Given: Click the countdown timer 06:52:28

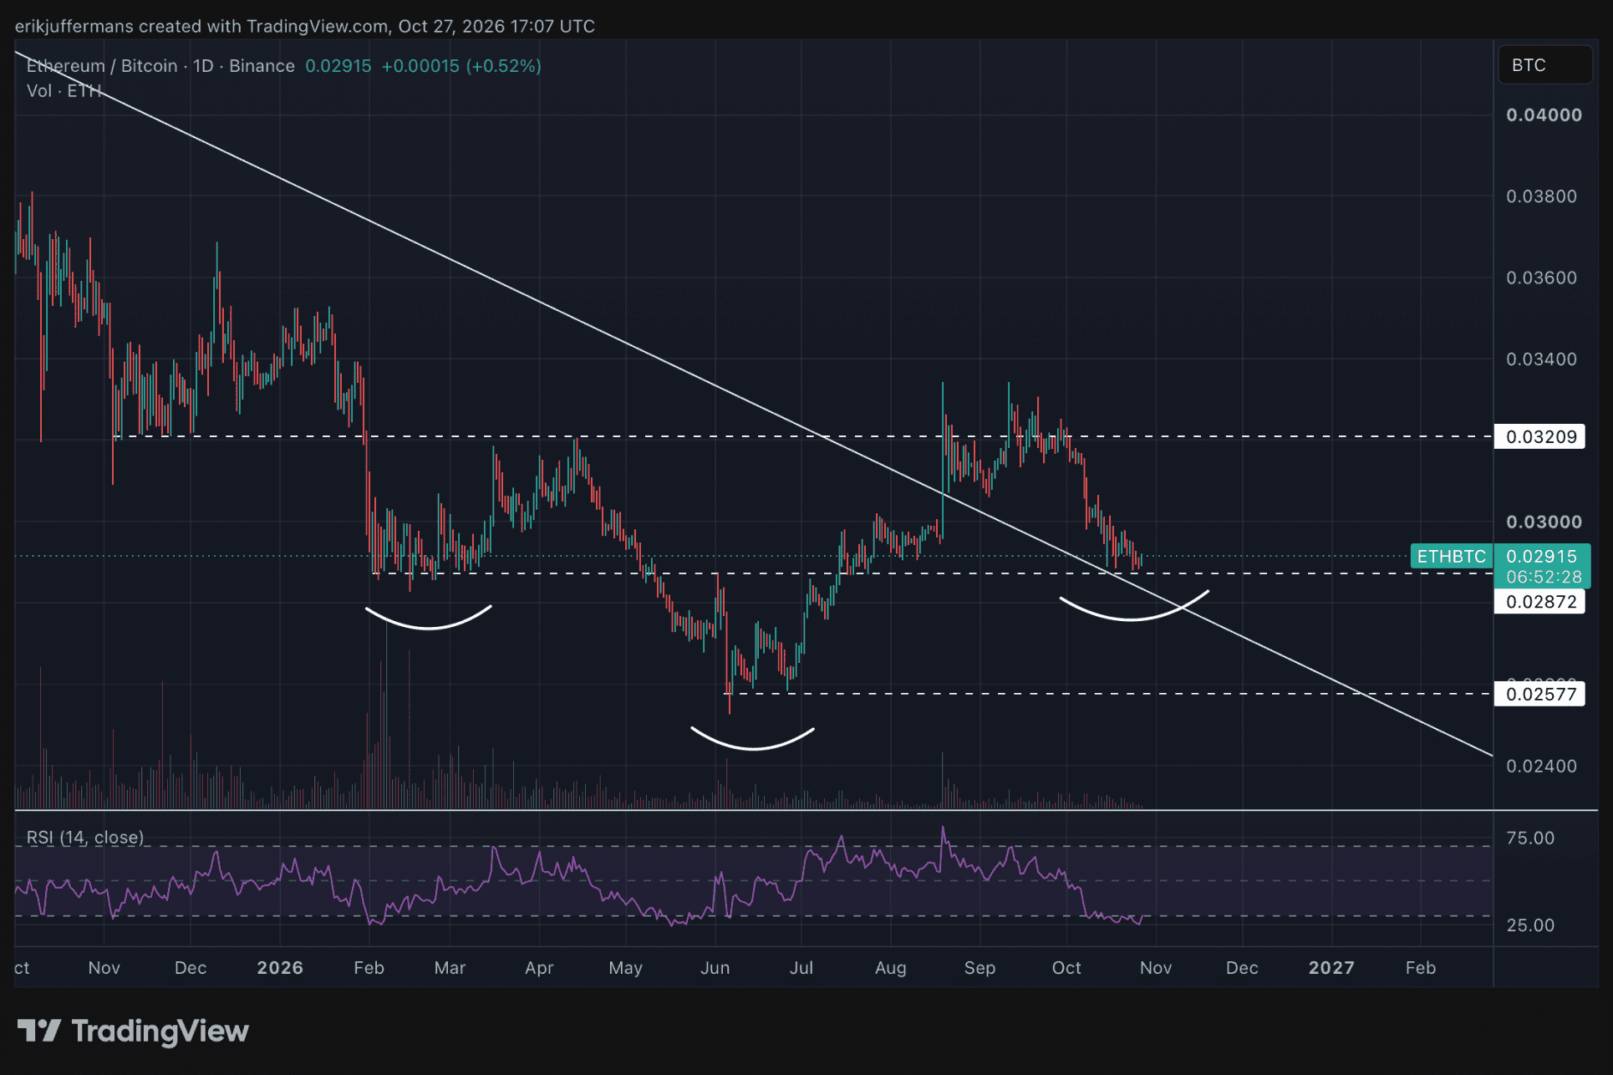Looking at the screenshot, I should click(1544, 578).
